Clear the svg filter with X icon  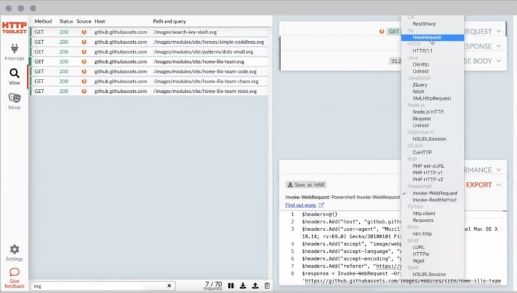169,286
